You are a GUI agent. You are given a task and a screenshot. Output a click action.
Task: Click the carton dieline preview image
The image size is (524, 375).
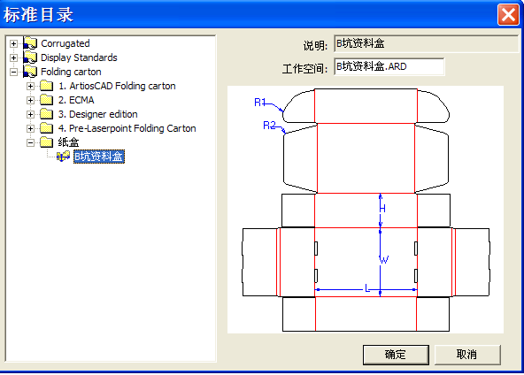[366, 210]
